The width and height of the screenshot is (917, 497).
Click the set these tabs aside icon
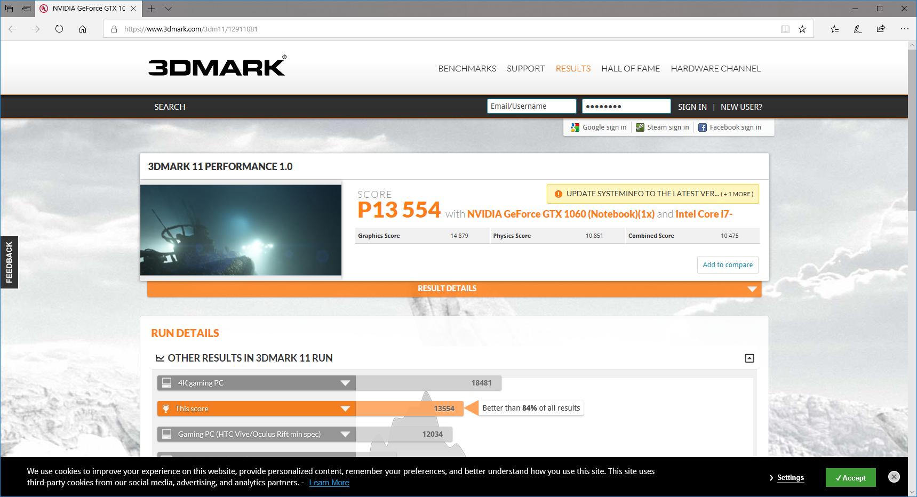coord(26,9)
